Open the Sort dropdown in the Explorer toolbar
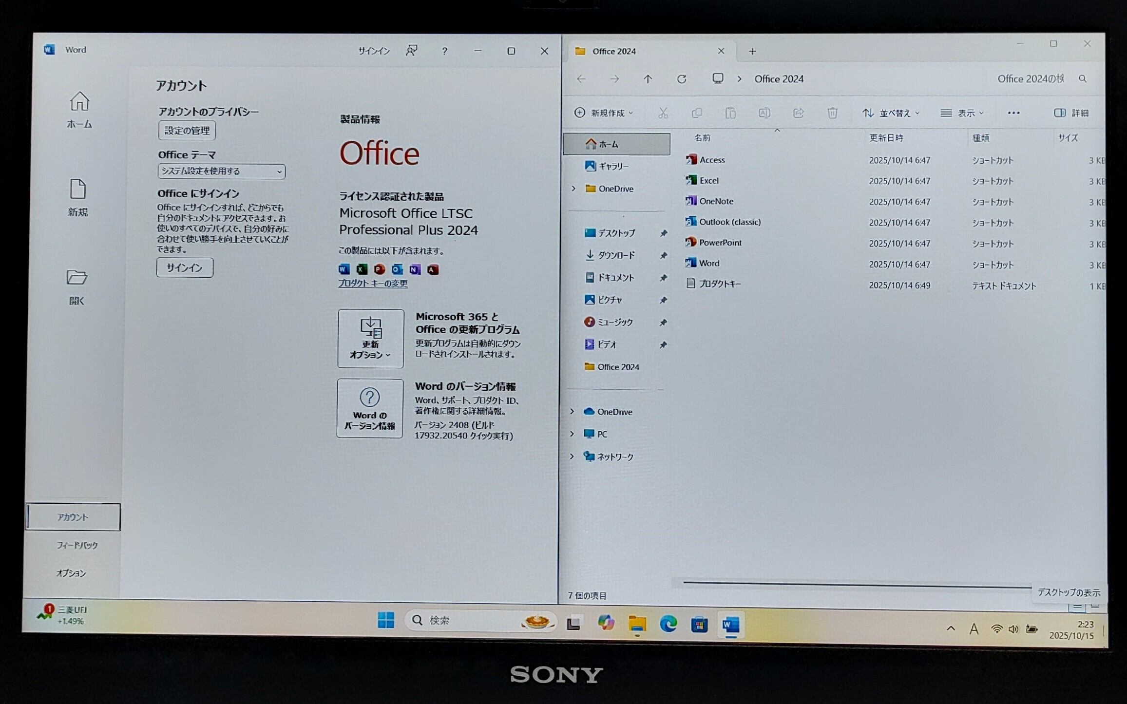1127x704 pixels. (x=891, y=113)
